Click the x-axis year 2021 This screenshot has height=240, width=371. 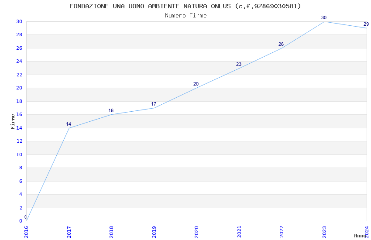[239, 232]
